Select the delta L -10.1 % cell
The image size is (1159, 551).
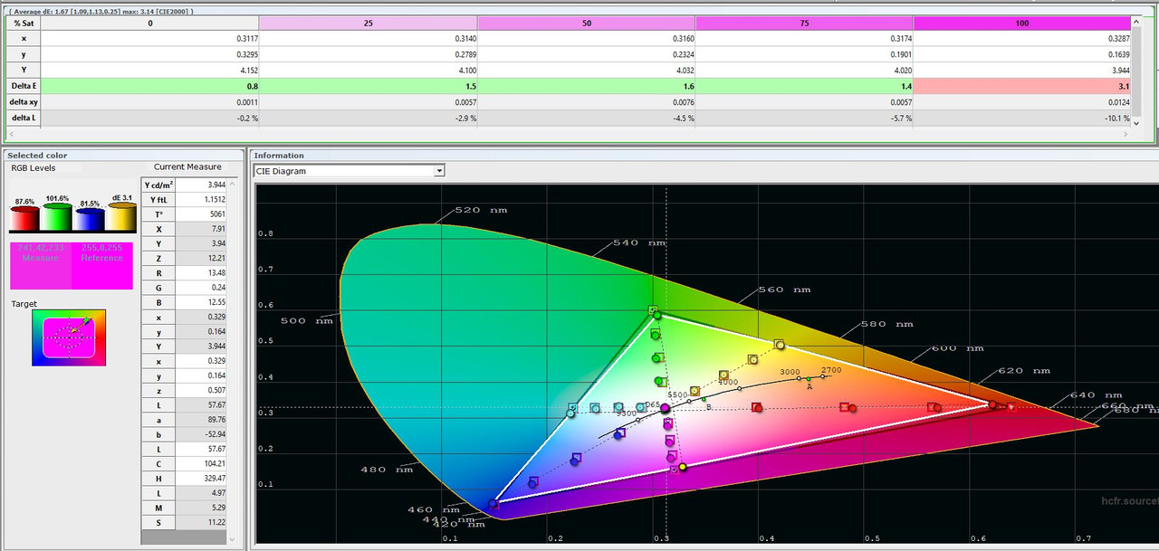[1022, 119]
